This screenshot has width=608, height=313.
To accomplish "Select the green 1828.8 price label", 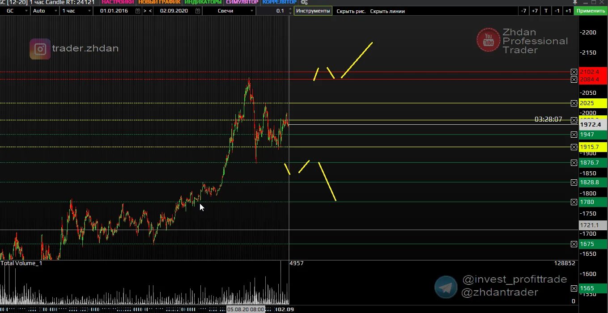I will (593, 182).
